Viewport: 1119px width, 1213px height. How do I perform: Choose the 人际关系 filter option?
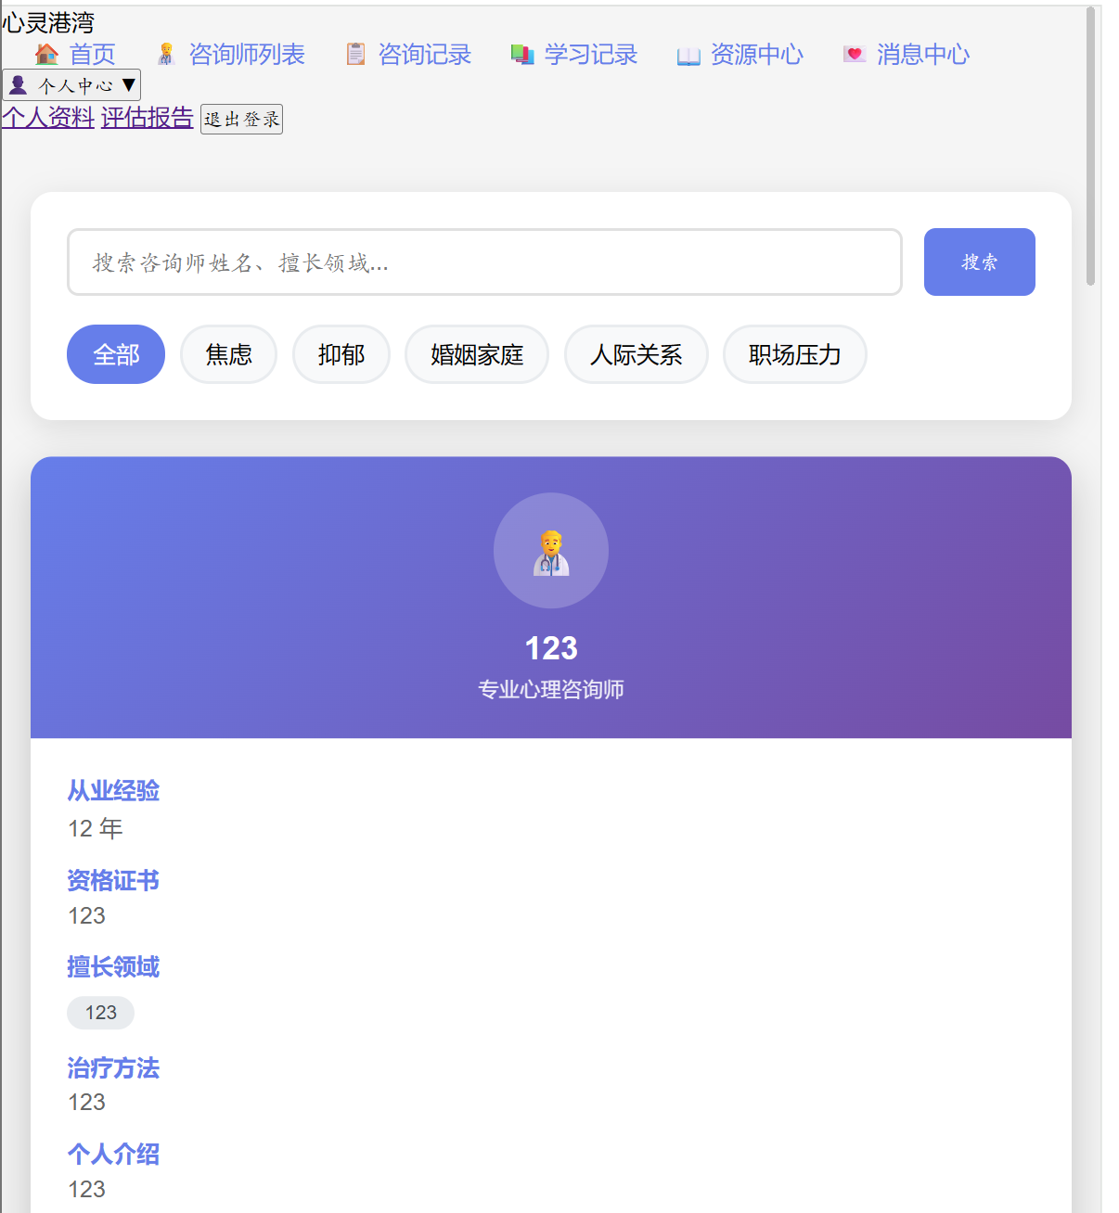[x=636, y=354]
